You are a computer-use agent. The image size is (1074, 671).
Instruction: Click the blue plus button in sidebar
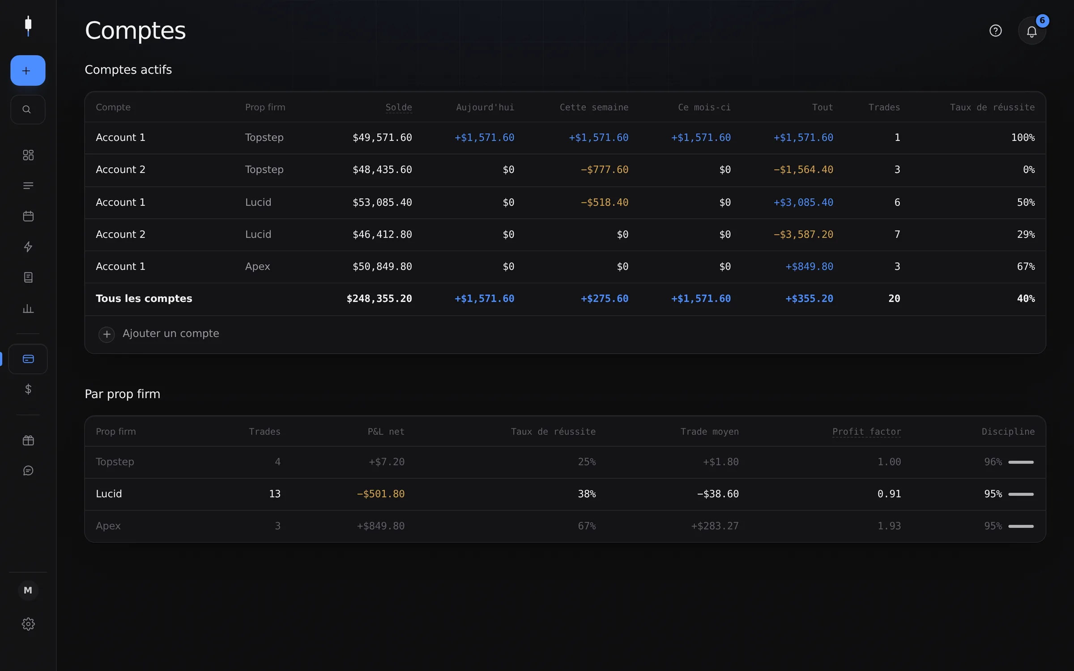pos(28,70)
